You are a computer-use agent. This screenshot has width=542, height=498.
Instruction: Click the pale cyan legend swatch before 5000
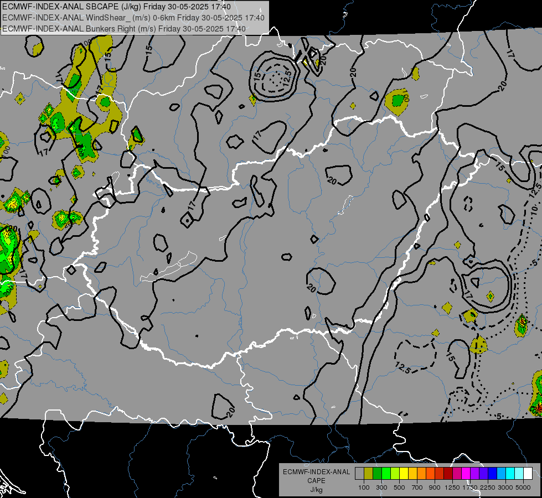(x=519, y=474)
